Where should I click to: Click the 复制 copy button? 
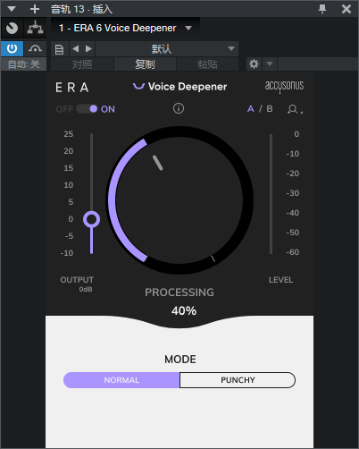(x=145, y=64)
